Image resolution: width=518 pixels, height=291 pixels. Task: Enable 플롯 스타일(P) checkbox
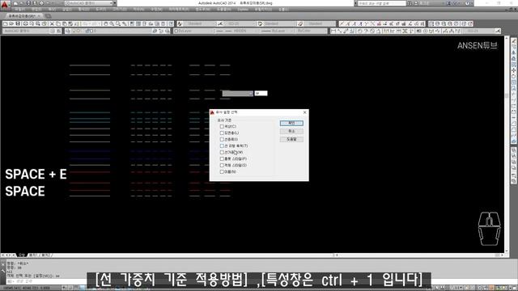click(222, 158)
